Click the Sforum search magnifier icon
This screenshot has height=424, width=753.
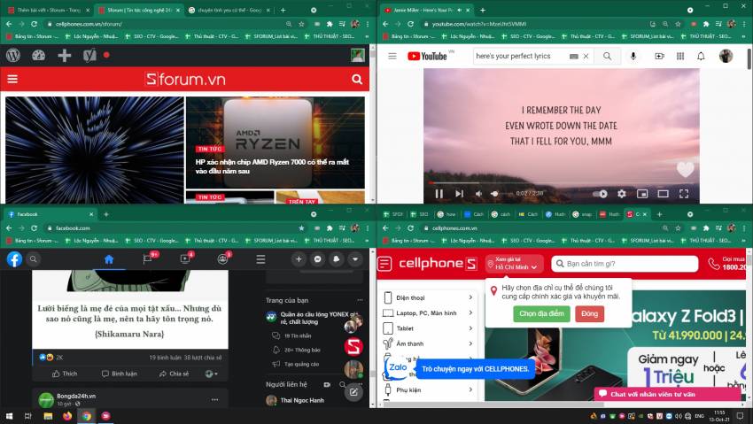point(357,79)
